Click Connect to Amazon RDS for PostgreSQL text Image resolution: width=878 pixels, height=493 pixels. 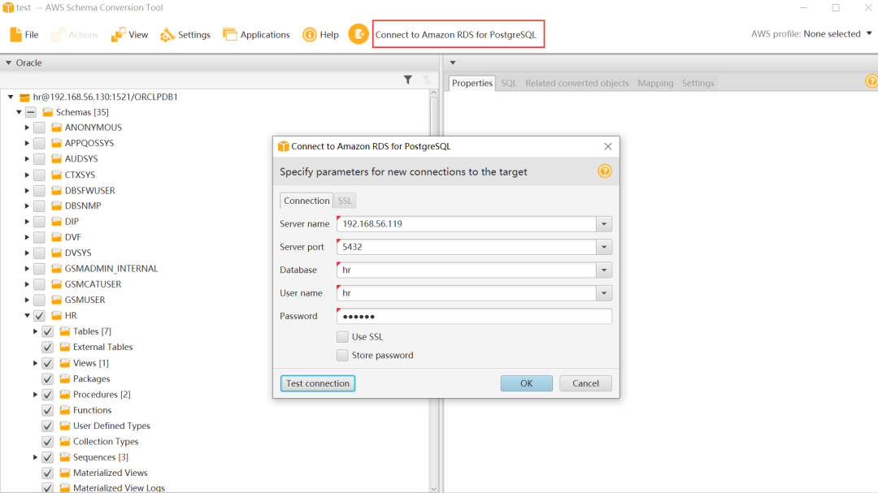pos(455,35)
